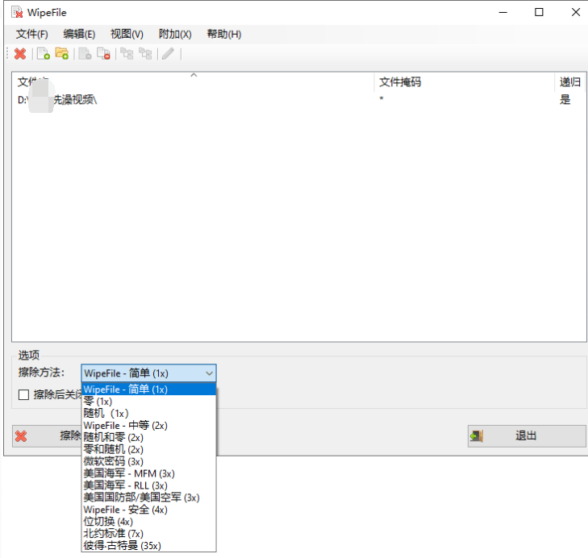Screen dimensions: 588x558
Task: Open the 编辑(E) menu
Action: [79, 34]
